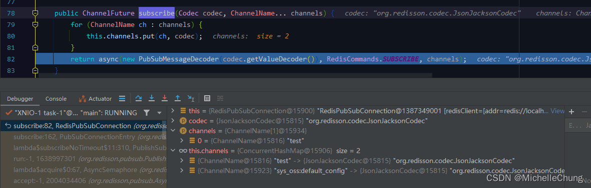
Task: Click the editor horizontal scrollbar
Action: pos(236,75)
